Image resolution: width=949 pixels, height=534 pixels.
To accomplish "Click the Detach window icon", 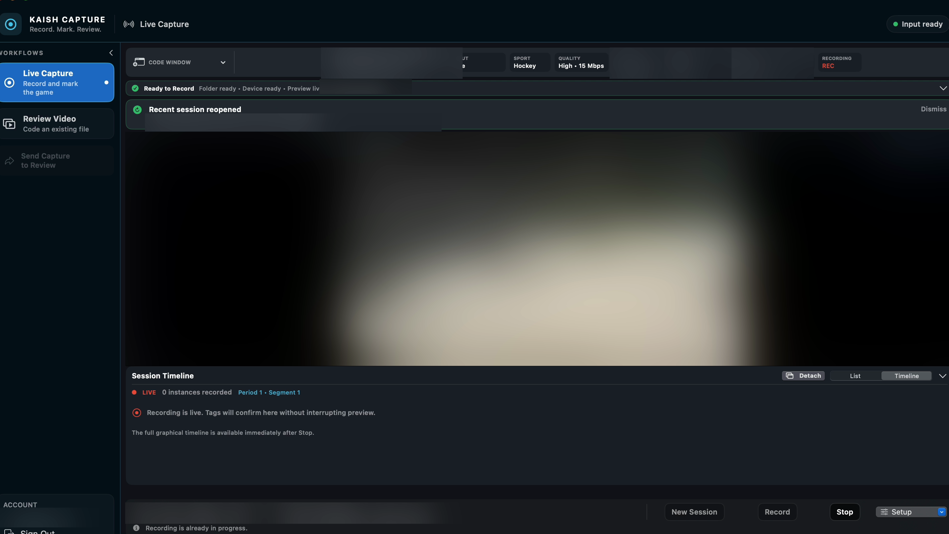I will point(790,376).
